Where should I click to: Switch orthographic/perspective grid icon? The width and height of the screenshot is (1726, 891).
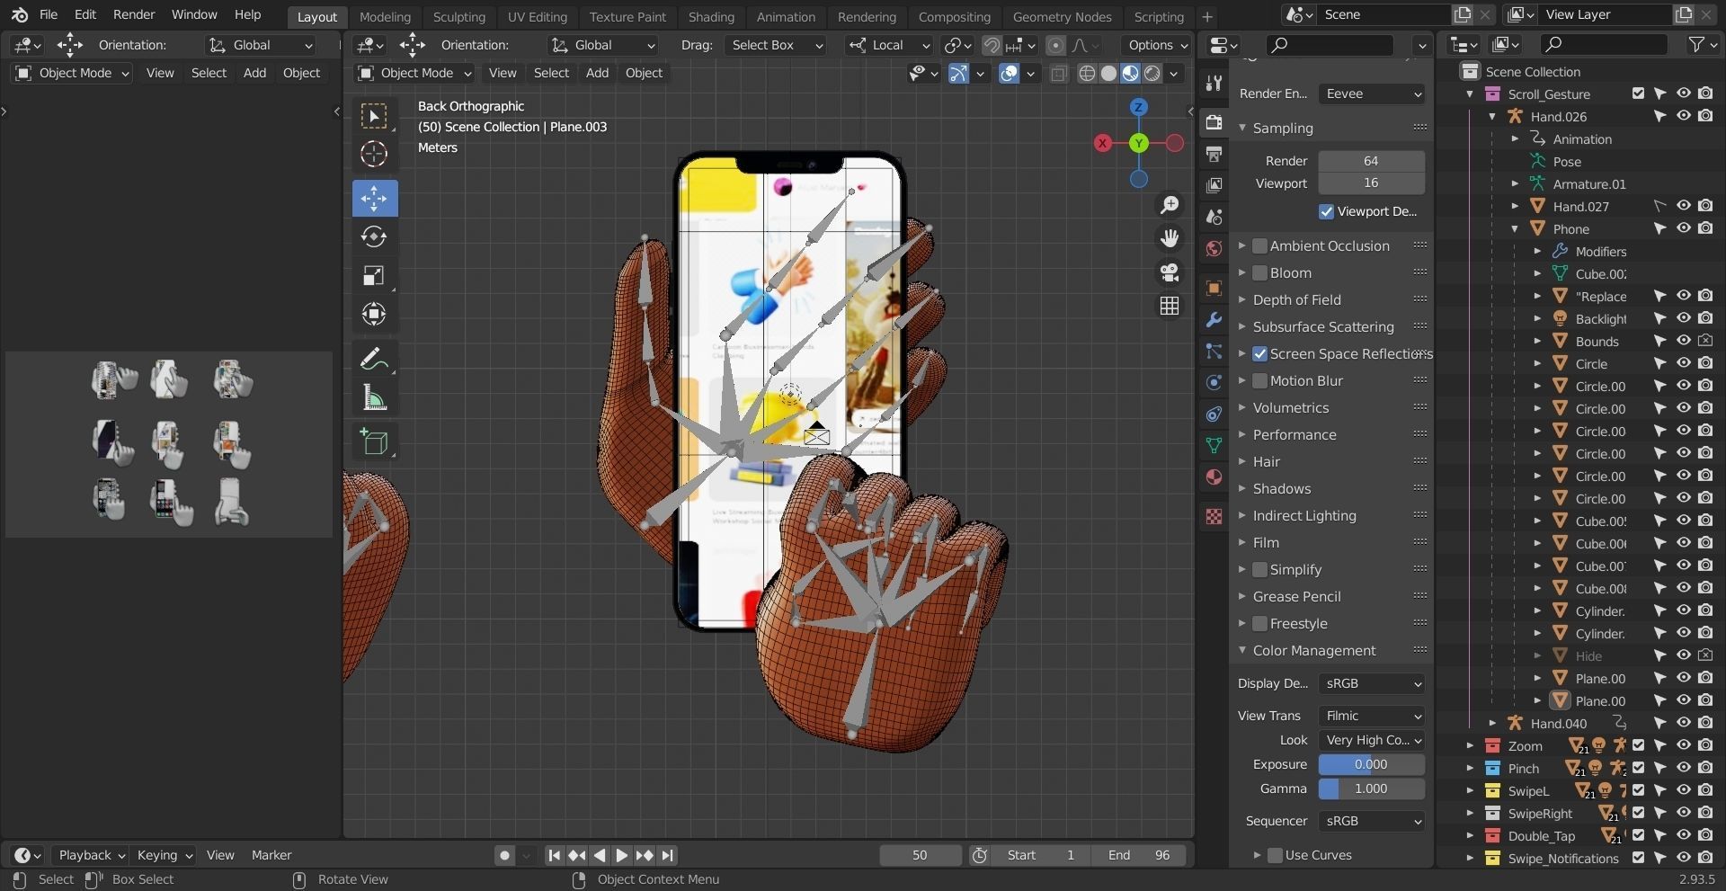pos(1170,306)
